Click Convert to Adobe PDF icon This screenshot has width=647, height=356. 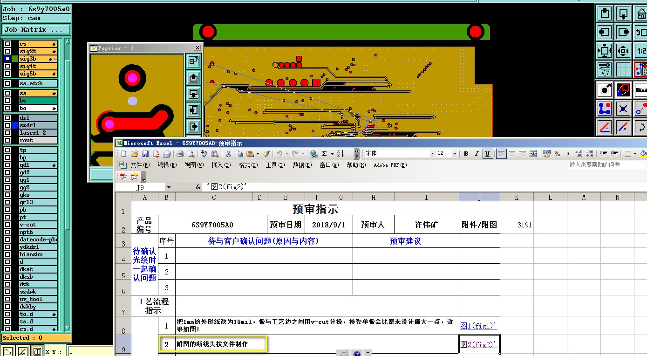tap(123, 177)
